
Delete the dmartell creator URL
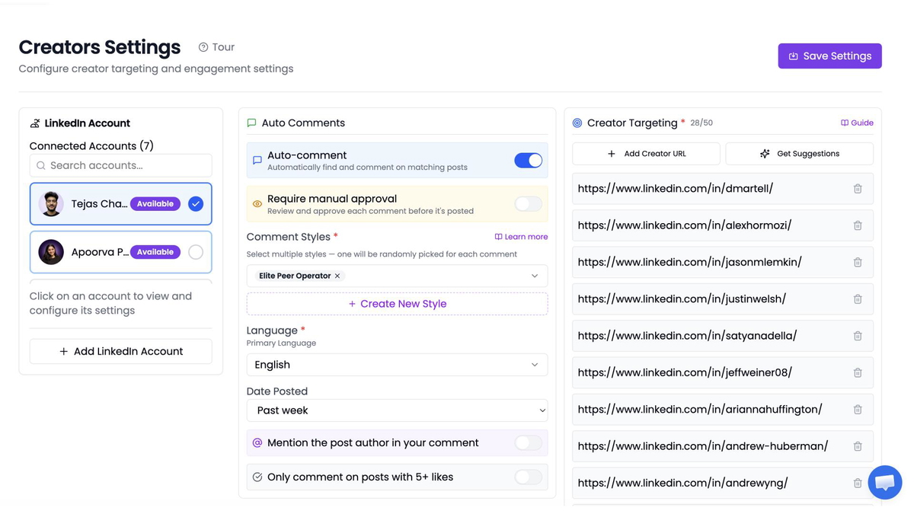point(858,189)
